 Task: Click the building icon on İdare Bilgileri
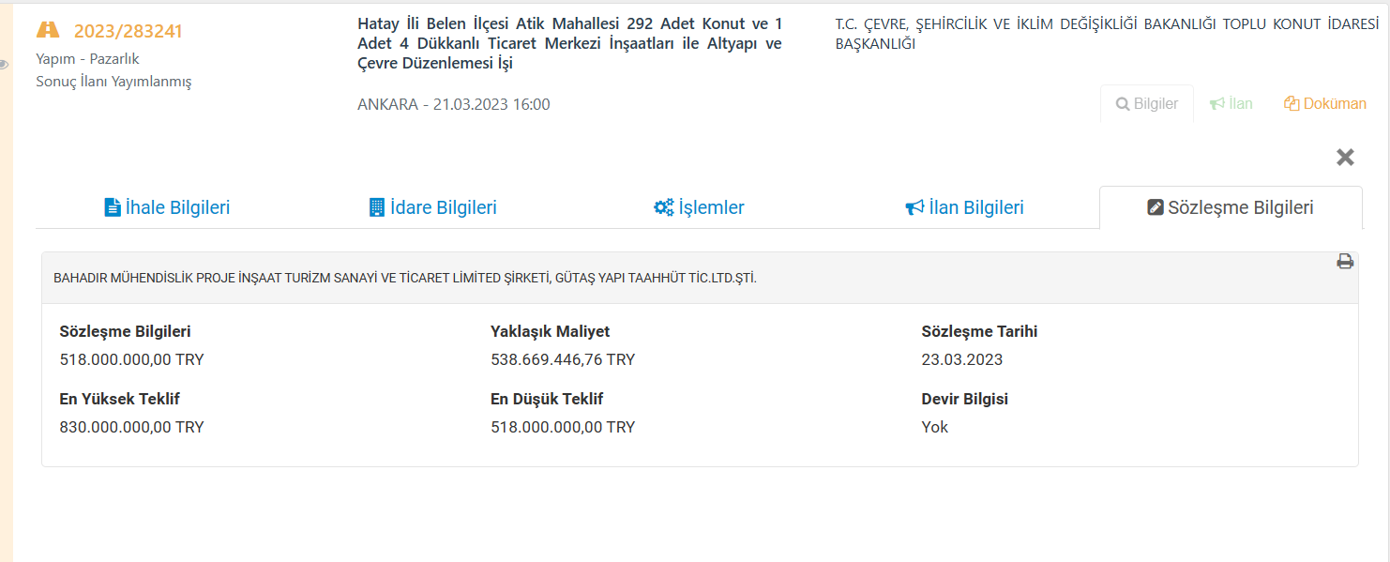pyautogui.click(x=377, y=207)
